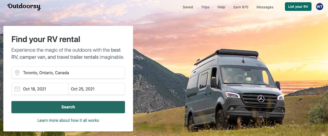Open the WT user avatar menu
Viewport: 328px width, 136px height.
(320, 7)
